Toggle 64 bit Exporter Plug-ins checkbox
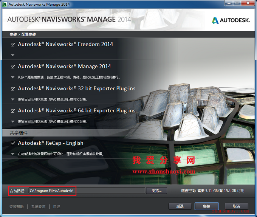The image size is (257, 217). 12,111
